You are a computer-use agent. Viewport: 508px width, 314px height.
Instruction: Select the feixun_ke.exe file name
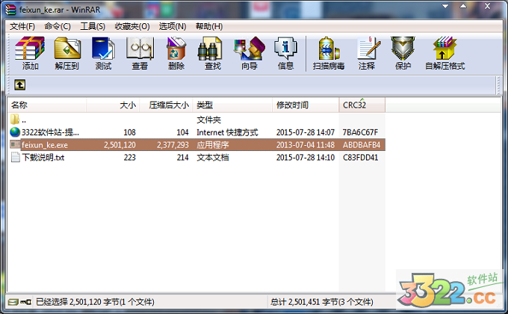45,145
